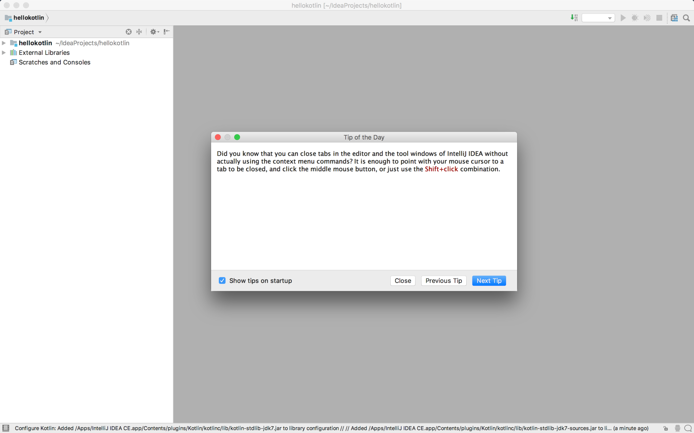This screenshot has height=433, width=694.
Task: Click the hellokotlin breadcrumb in the navigation bar
Action: point(28,18)
